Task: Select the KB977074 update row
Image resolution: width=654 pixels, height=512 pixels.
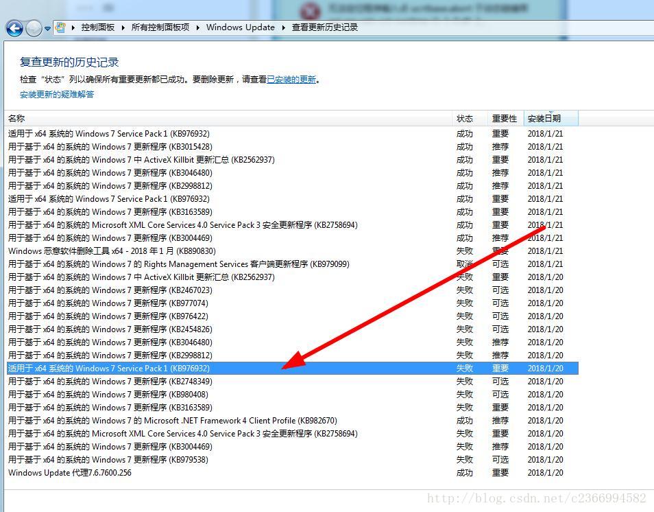Action: coord(291,303)
